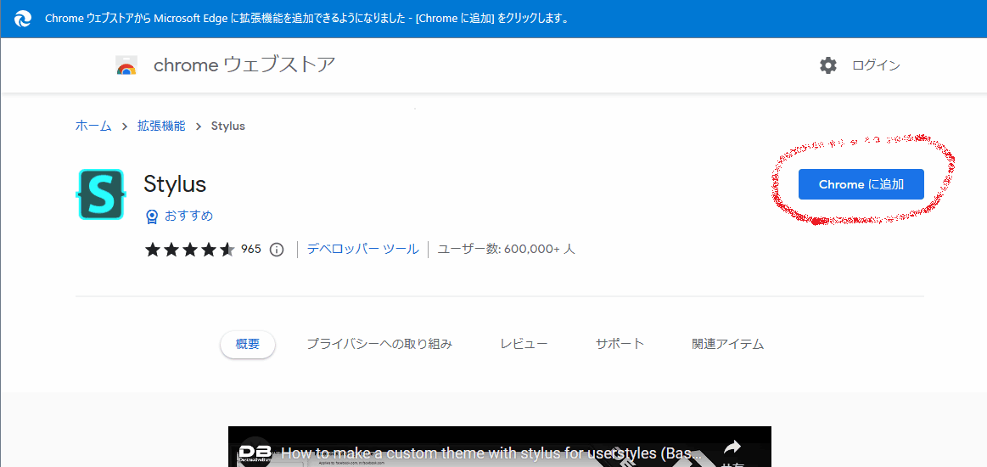Click the Microsoft Edge logo in banner
The height and width of the screenshot is (467, 987).
(23, 19)
